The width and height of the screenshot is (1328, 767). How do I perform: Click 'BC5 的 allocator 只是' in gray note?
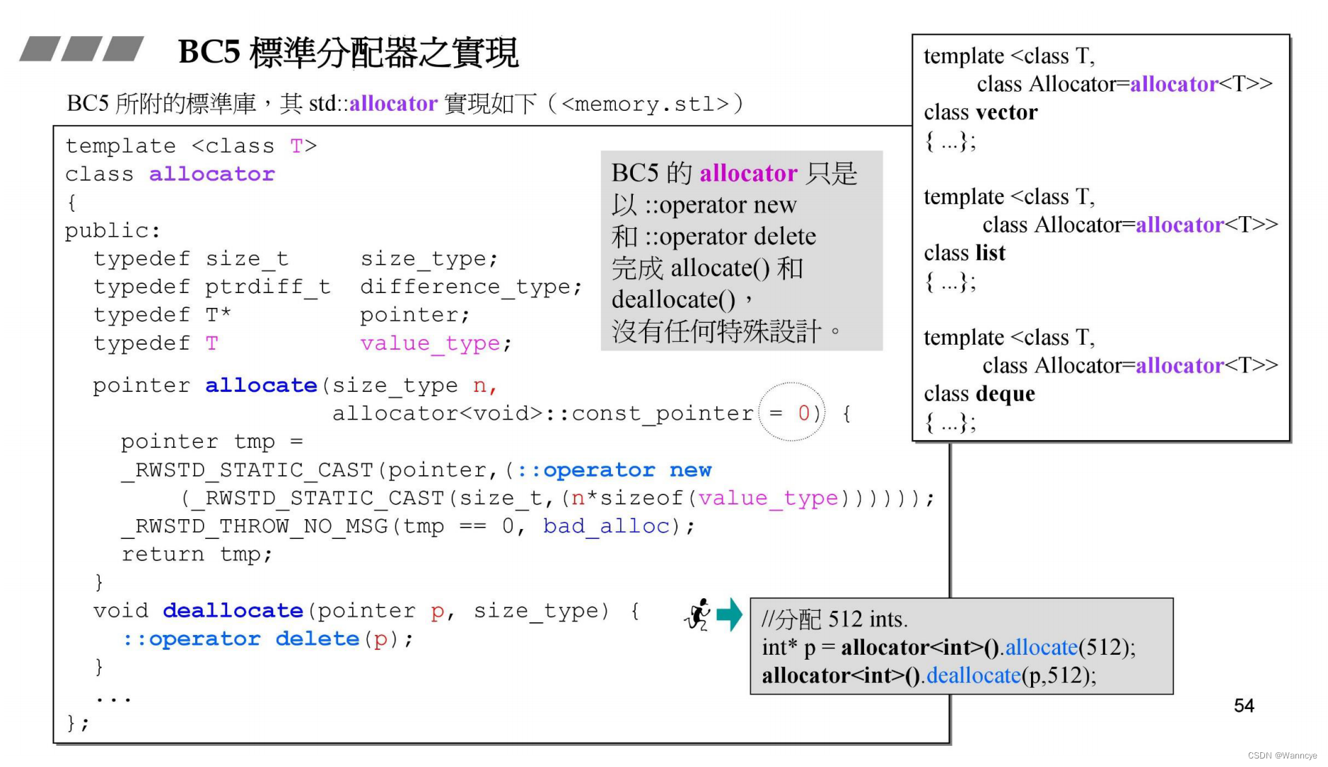click(x=734, y=174)
